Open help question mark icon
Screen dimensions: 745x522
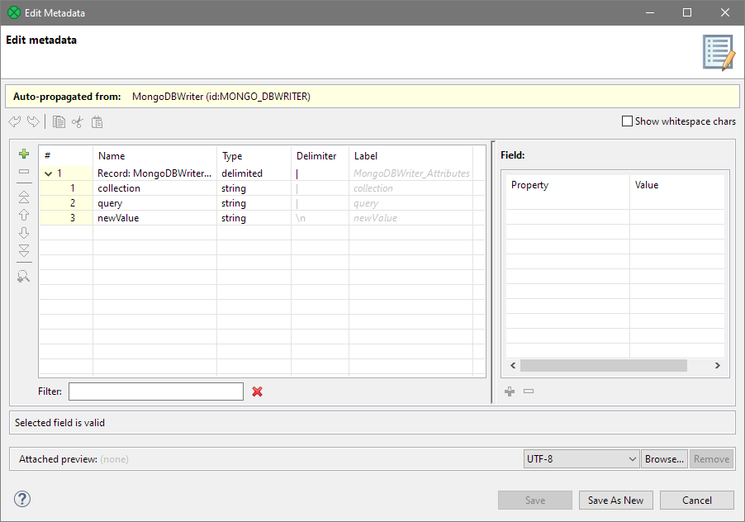click(22, 499)
